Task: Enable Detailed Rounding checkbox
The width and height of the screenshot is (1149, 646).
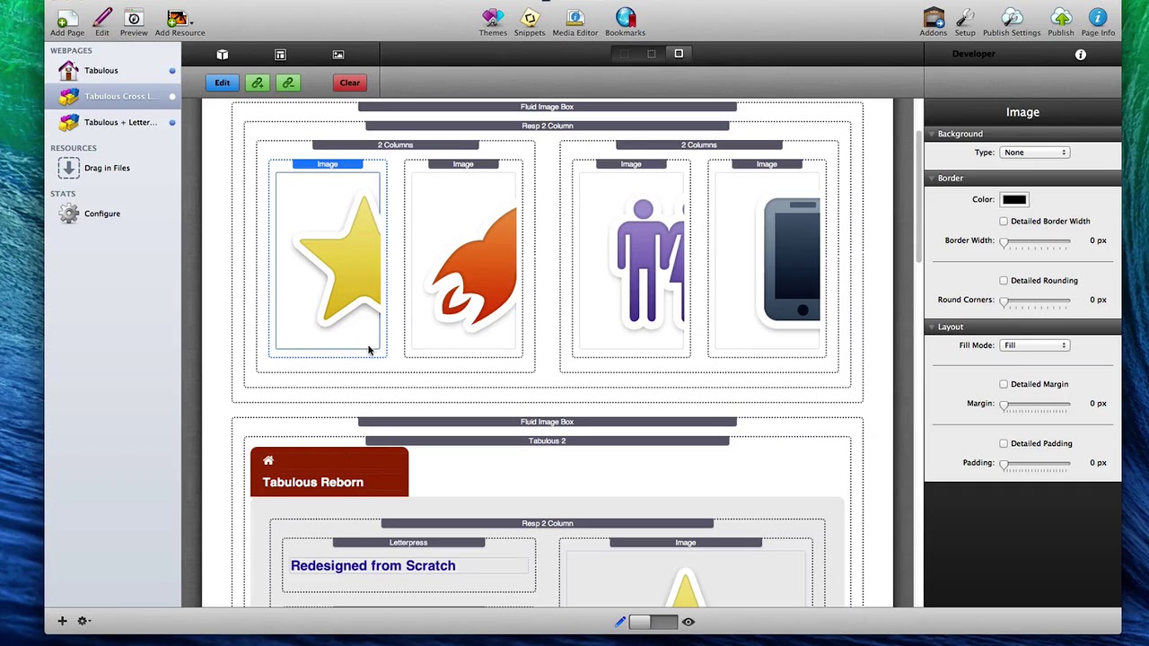Action: (1004, 280)
